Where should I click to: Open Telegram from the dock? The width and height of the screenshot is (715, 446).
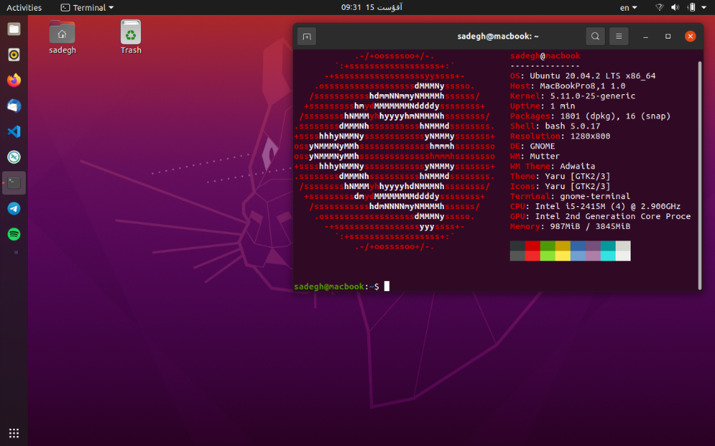[x=14, y=208]
